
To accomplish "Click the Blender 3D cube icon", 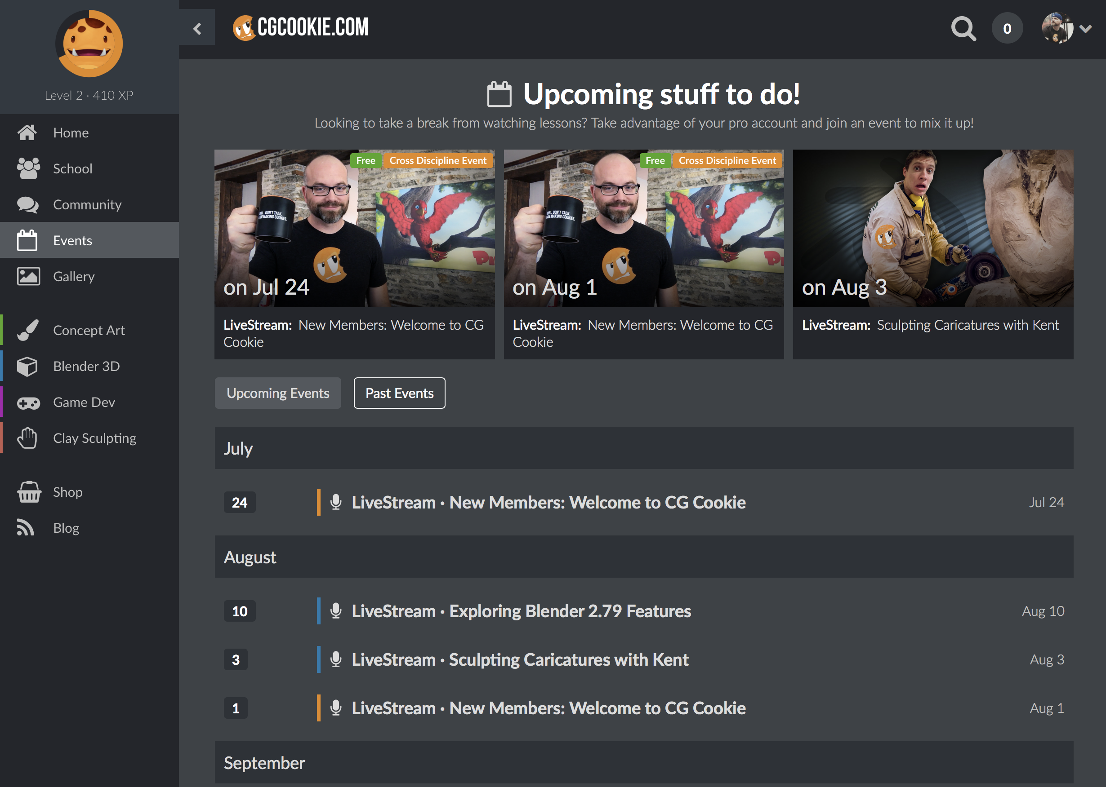I will (27, 366).
